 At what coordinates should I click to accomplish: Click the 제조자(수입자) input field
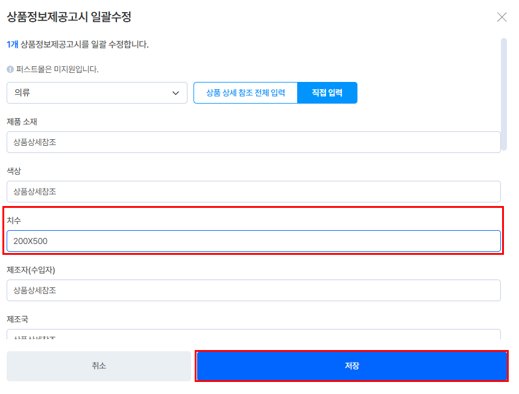[x=253, y=290]
